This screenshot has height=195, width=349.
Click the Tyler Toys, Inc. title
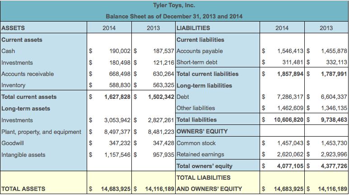tap(174, 5)
